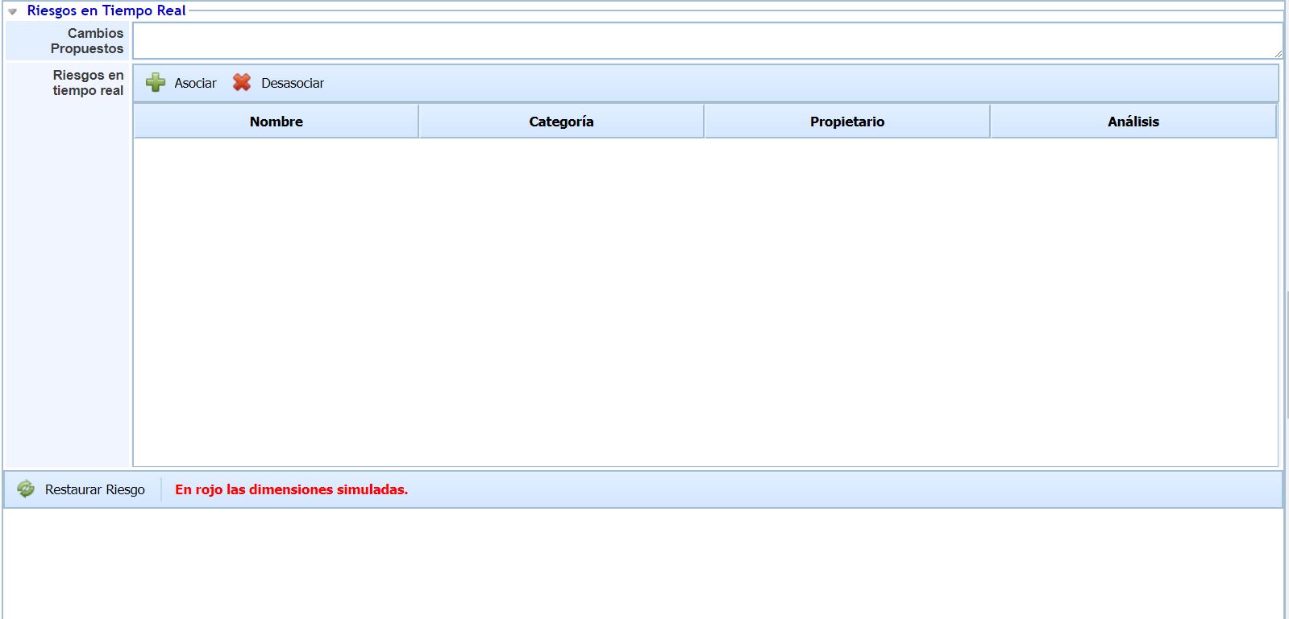Click the Riesgos en Tiempo Real section title

(x=106, y=10)
